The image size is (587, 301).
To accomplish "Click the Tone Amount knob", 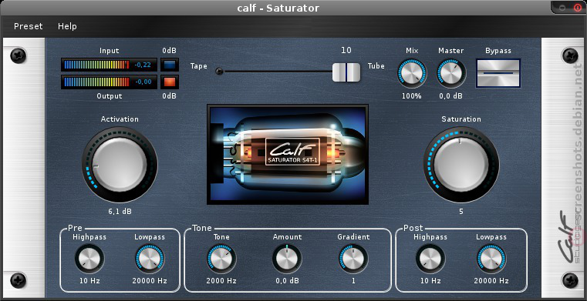I will click(x=287, y=259).
